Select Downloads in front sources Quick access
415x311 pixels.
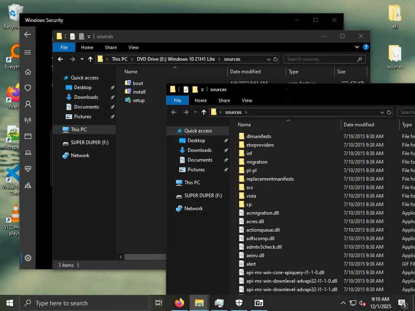199,150
